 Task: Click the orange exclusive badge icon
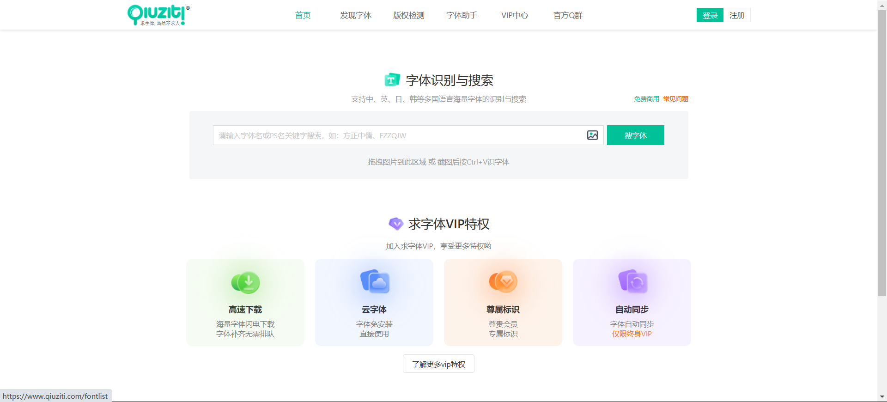[x=503, y=281]
